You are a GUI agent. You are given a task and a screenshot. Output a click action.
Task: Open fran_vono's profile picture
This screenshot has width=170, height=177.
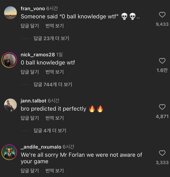10,12
